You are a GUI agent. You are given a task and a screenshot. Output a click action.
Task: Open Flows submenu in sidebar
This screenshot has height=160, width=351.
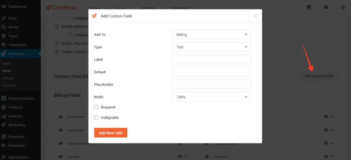6,71
